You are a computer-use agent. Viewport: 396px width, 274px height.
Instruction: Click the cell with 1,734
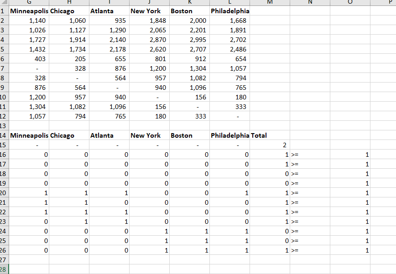pyautogui.click(x=69, y=49)
